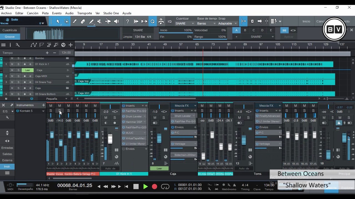Click timeline ruler at bar 73
Screen dimensions: 355x199
coord(213,44)
